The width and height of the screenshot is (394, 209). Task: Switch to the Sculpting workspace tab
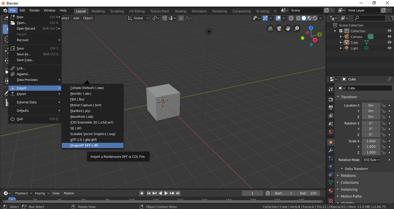(x=117, y=11)
